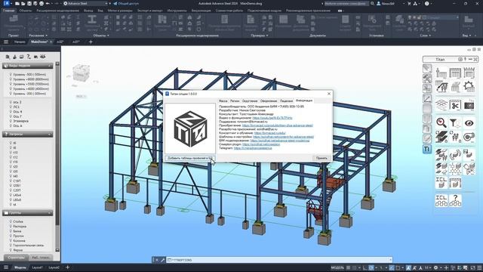Toggle lightbulb for Колонна group

pos(11,240)
